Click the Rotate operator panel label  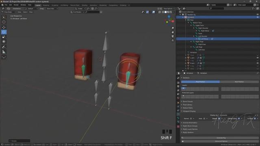(x=14, y=141)
